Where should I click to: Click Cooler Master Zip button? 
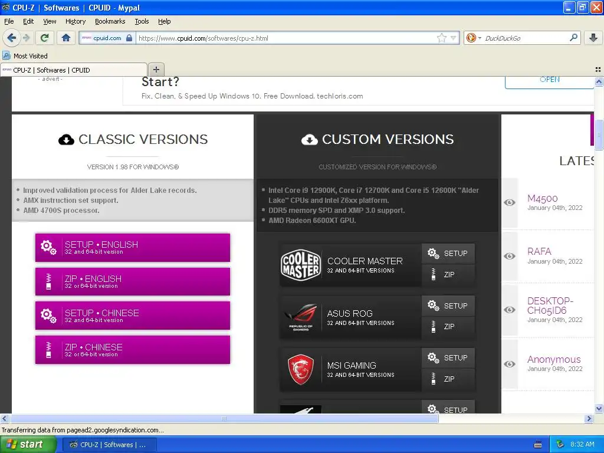click(448, 275)
